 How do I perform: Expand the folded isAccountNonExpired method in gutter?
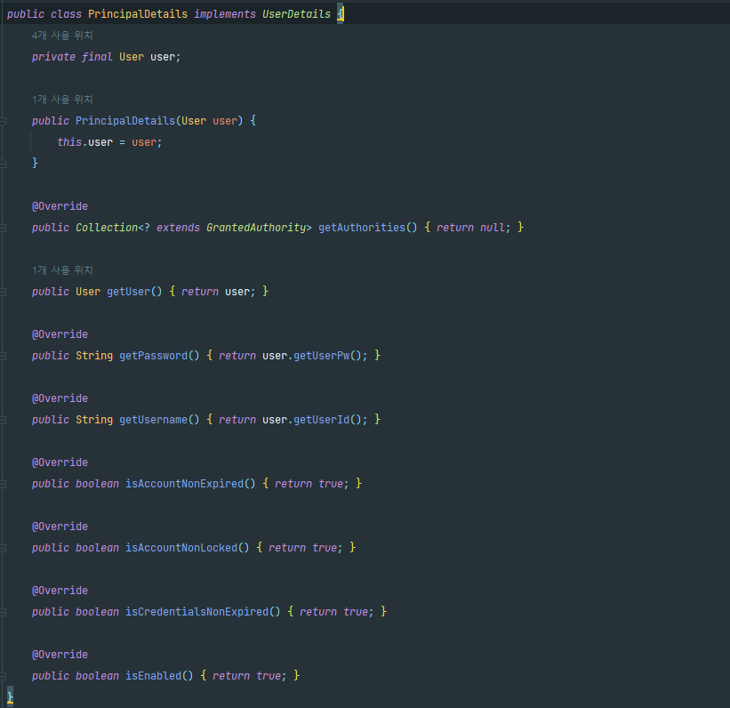(3, 484)
